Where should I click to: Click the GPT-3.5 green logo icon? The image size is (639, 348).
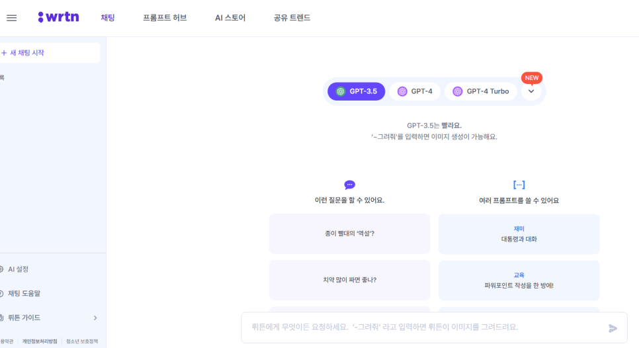[x=341, y=91]
